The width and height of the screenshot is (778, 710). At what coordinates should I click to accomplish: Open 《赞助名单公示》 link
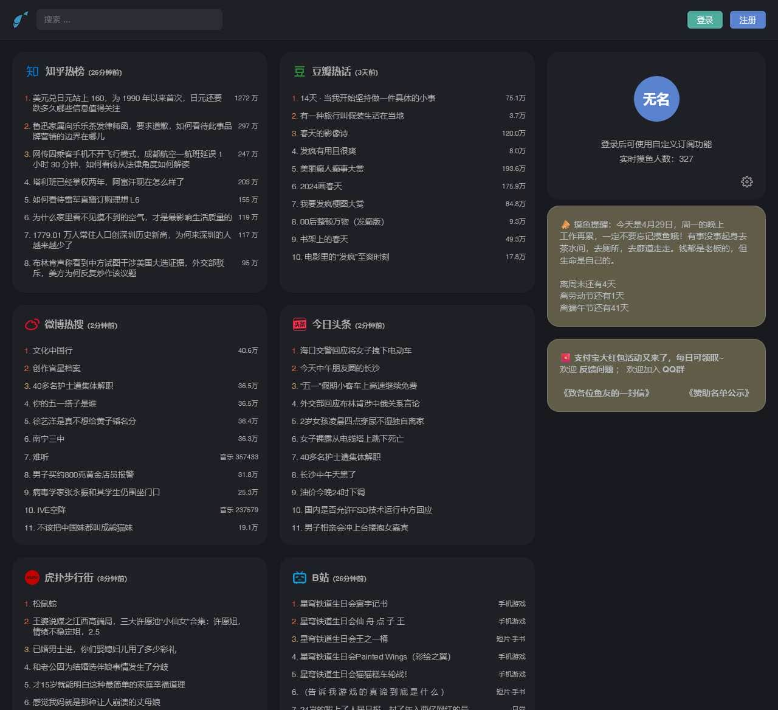718,393
